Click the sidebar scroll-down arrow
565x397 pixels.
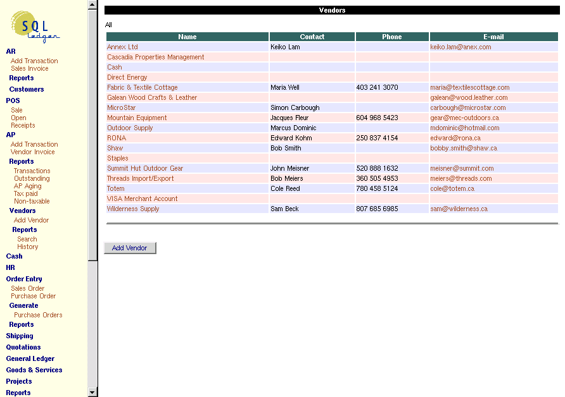click(x=93, y=392)
